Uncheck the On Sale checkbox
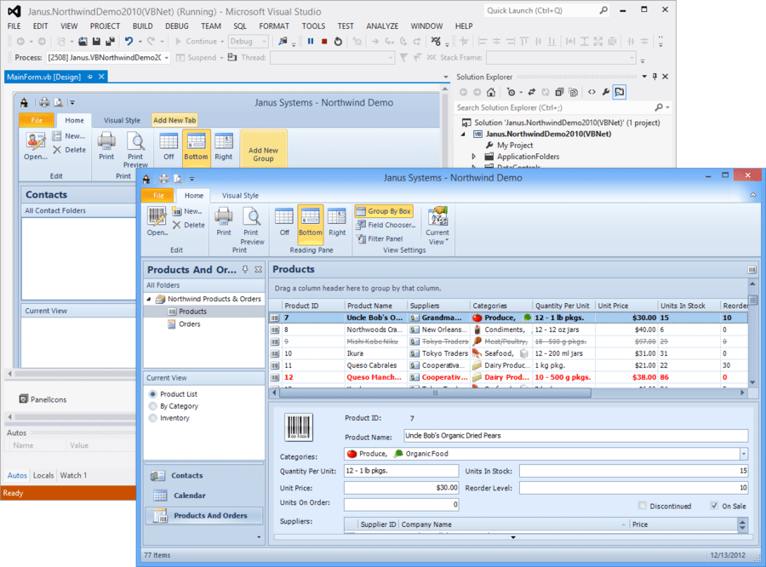 [x=714, y=506]
